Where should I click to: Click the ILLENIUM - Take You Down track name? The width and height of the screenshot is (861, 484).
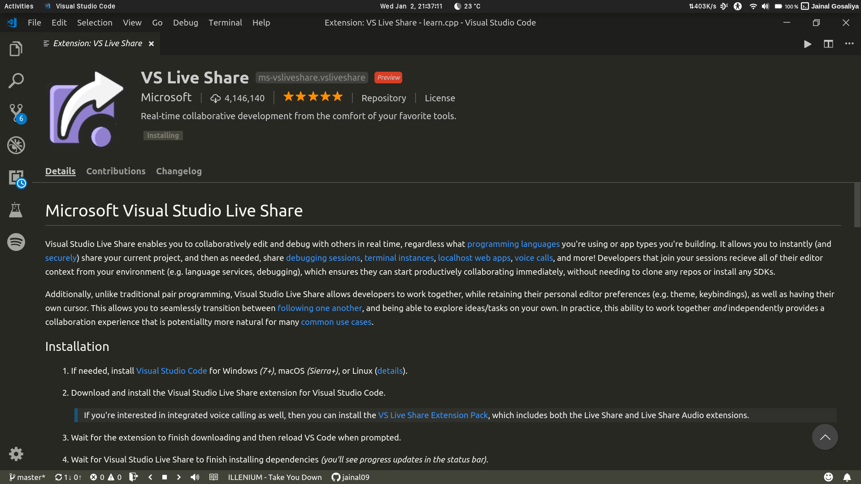coord(275,477)
